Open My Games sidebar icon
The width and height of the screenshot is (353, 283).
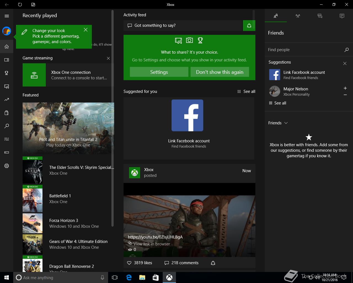7,60
